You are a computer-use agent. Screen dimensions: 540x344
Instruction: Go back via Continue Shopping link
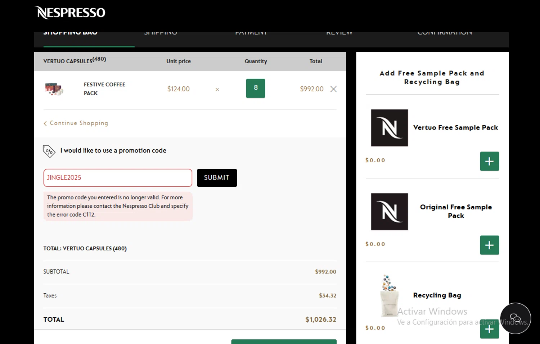76,123
